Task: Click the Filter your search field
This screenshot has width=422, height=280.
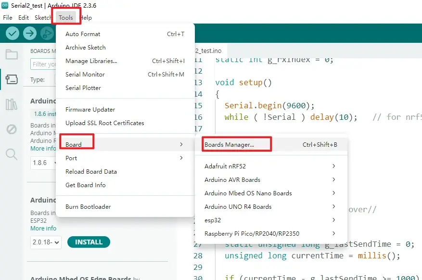Action: point(43,64)
